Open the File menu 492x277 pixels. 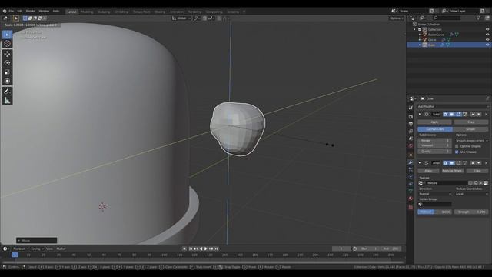[12, 11]
